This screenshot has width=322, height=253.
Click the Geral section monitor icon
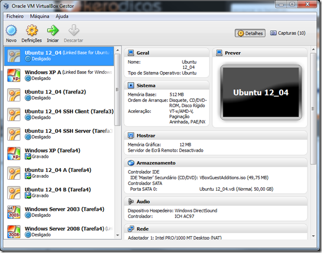pyautogui.click(x=131, y=53)
